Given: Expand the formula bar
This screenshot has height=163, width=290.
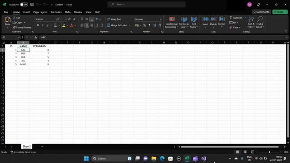Looking at the screenshot, I should click(x=286, y=37).
